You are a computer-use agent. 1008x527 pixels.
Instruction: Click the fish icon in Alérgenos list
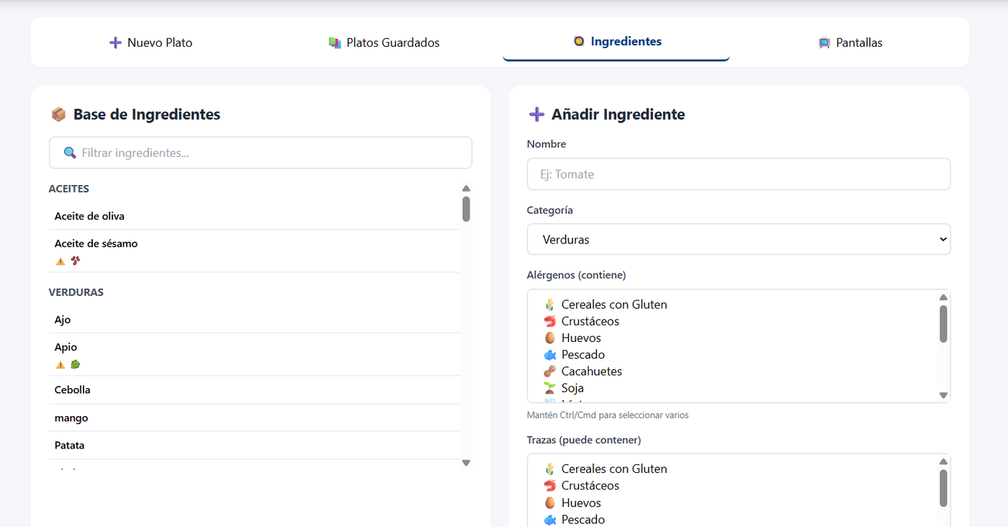(550, 354)
